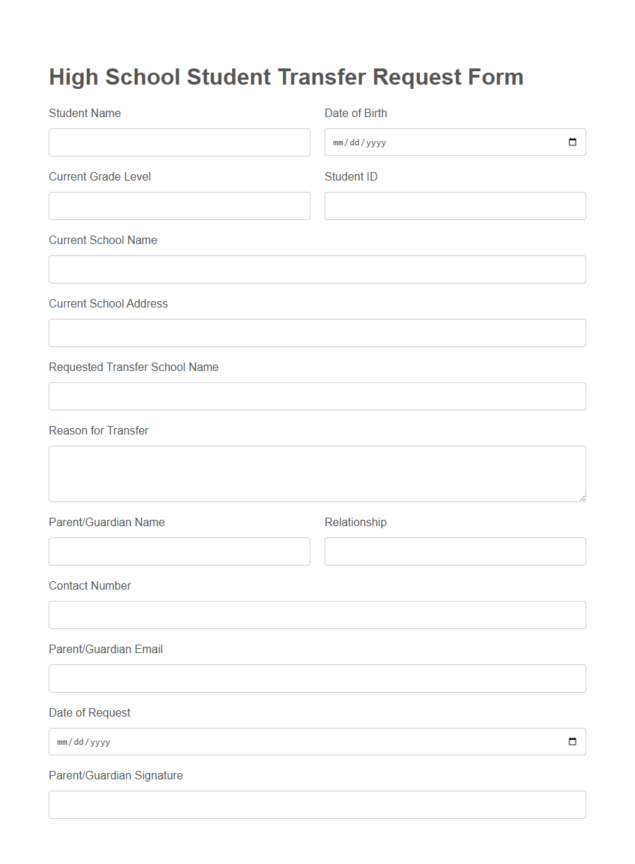Open the Date of Birth calendar picker
The image size is (635, 864).
(571, 142)
